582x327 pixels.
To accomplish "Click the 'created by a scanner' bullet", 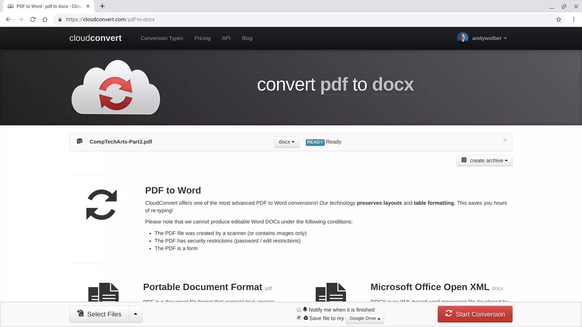I will pyautogui.click(x=231, y=233).
